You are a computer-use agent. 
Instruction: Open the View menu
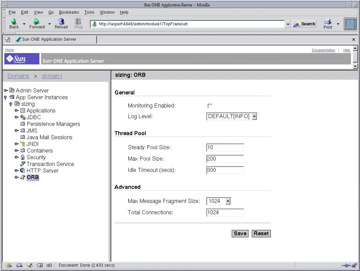point(38,12)
